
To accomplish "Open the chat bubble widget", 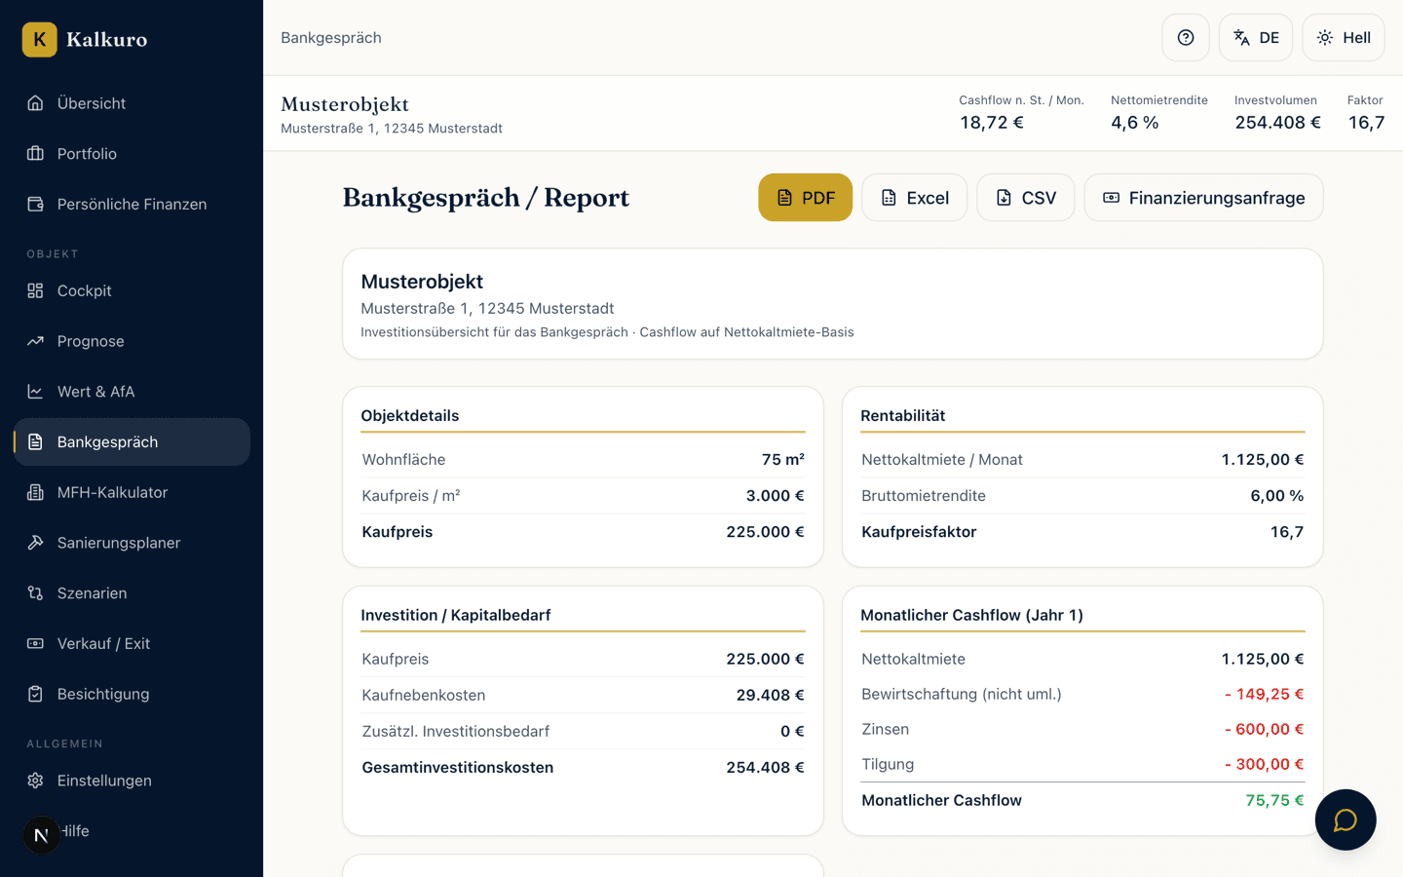I will 1346,820.
